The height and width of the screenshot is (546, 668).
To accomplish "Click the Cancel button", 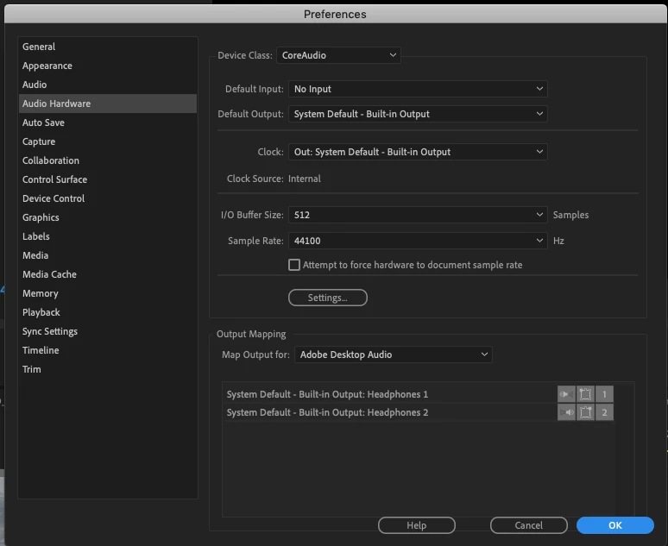I will pyautogui.click(x=529, y=525).
